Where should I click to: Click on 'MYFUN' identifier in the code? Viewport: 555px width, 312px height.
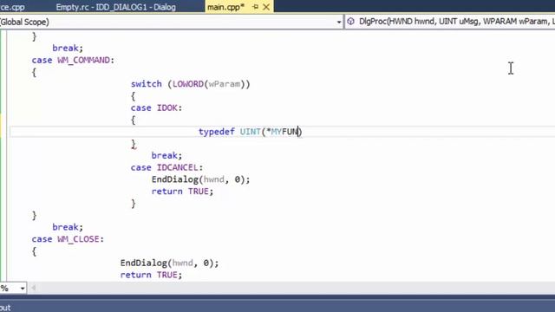(284, 132)
